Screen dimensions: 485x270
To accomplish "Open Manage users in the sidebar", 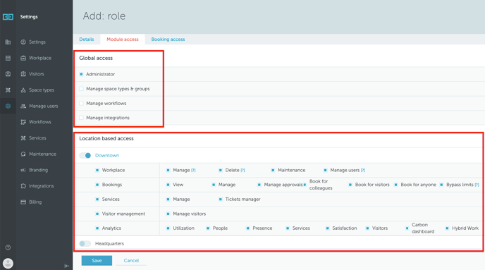I will (x=44, y=106).
